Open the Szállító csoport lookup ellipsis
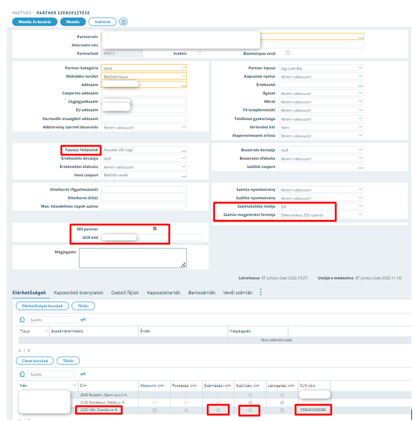The width and height of the screenshot is (413, 421). pyautogui.click(x=360, y=167)
